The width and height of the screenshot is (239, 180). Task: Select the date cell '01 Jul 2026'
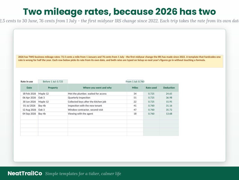[29, 106]
